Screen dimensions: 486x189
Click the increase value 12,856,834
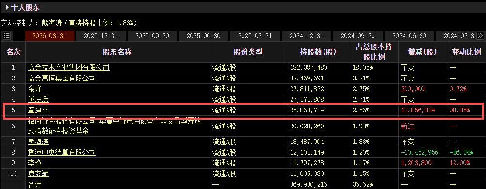tap(418, 110)
